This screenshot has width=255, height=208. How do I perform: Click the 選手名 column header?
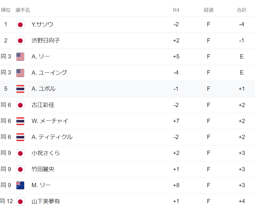[23, 10]
